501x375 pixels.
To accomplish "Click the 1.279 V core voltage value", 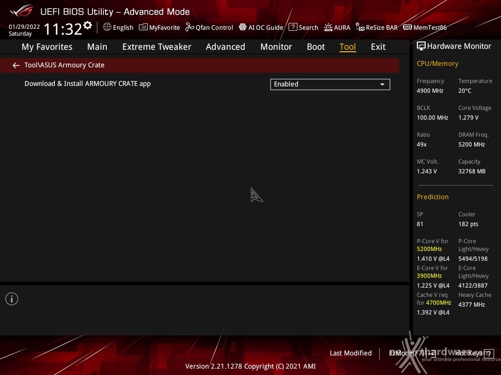I will [x=468, y=118].
